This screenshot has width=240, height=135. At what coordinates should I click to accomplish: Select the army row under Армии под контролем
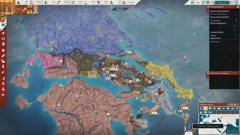224,14
